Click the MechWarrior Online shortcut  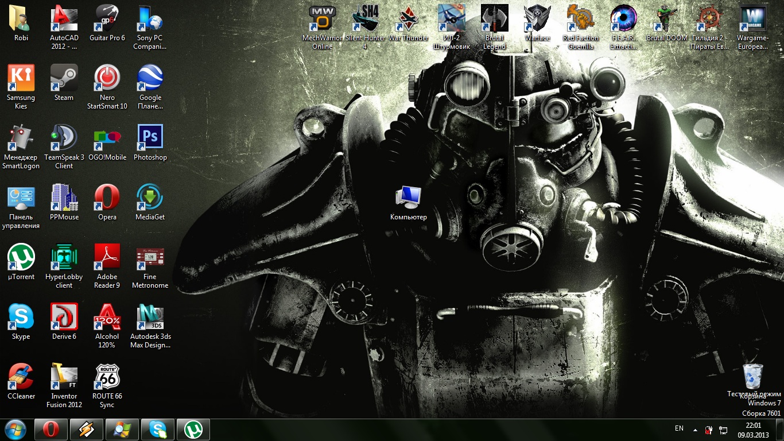322,18
